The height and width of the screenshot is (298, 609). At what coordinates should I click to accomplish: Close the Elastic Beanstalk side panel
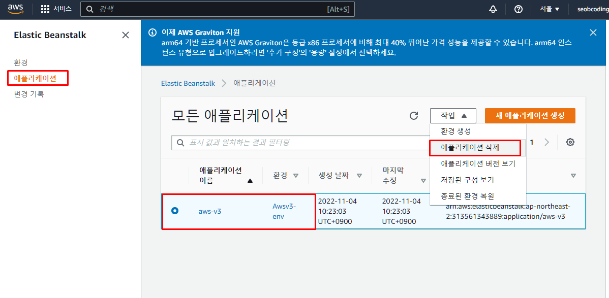tap(126, 36)
